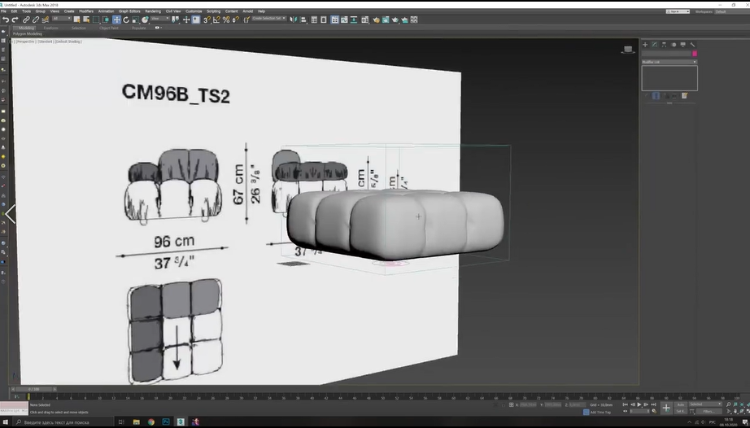The height and width of the screenshot is (428, 750).
Task: Open the Modify command panel tab
Action: (x=654, y=45)
